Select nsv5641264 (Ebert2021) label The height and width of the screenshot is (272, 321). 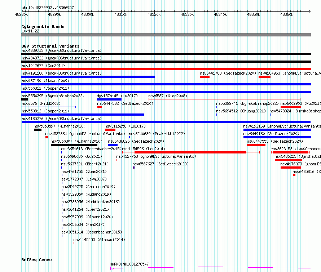click(85, 209)
